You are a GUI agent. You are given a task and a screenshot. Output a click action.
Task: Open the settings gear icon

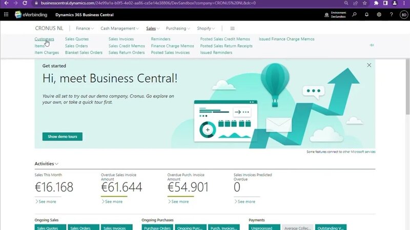(x=379, y=15)
